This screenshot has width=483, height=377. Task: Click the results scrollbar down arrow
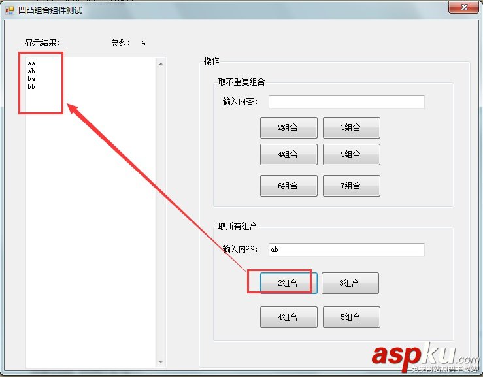[161, 362]
